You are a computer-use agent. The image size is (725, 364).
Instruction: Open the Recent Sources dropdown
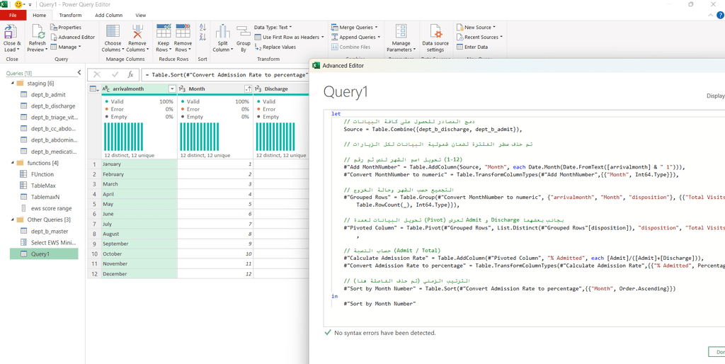coord(479,37)
